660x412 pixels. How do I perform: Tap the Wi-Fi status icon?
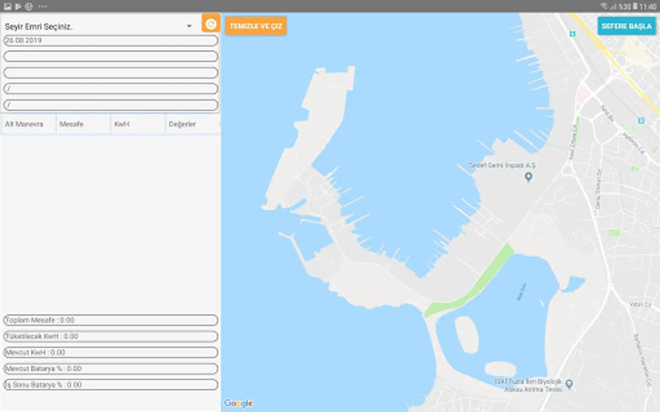604,6
